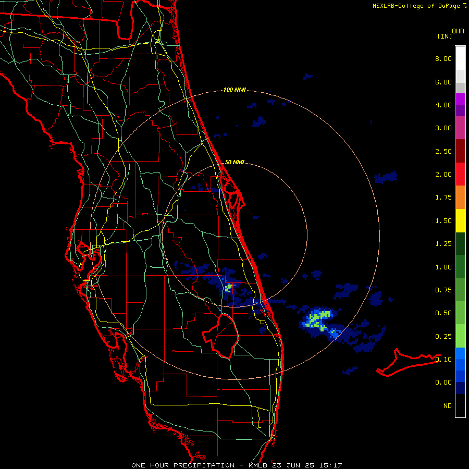Click the 100 NMI range ring label
469x469 pixels.
point(234,90)
